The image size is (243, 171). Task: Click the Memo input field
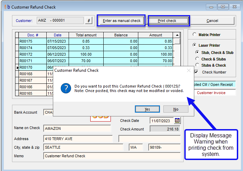112,156
